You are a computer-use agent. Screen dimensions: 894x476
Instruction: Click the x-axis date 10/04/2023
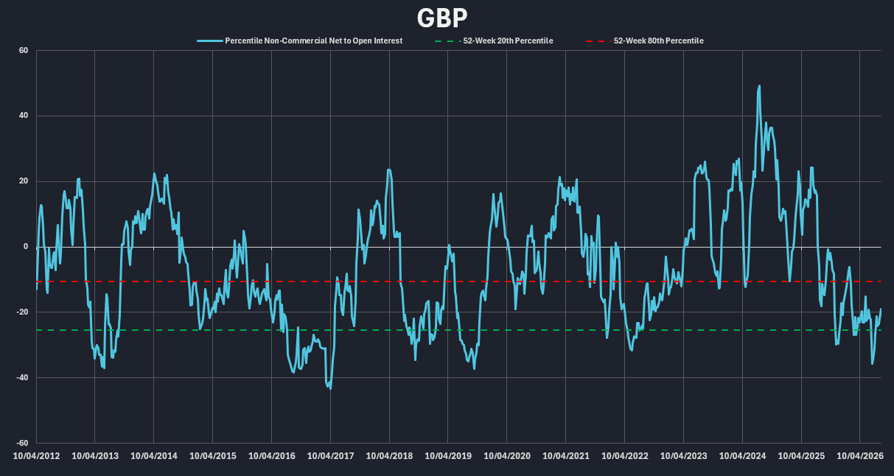(683, 456)
